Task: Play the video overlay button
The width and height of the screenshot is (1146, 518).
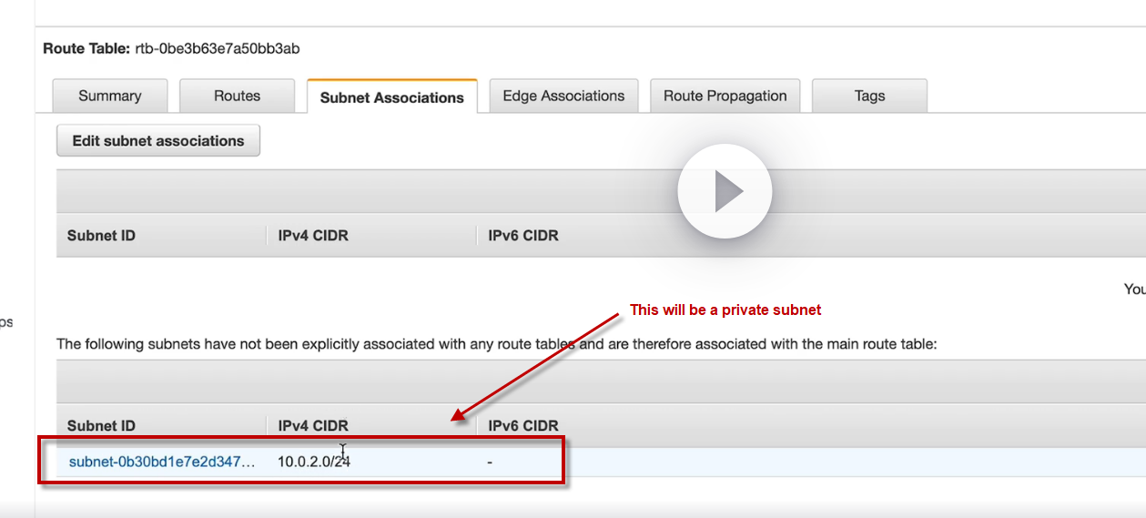Action: (x=725, y=191)
